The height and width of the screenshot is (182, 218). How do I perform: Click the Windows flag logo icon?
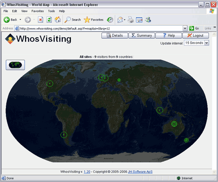pos(212,11)
